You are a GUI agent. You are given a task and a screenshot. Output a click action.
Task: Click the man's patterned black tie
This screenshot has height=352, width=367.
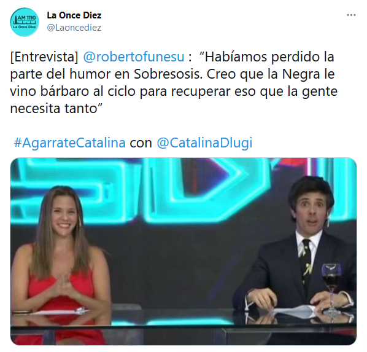click(306, 261)
